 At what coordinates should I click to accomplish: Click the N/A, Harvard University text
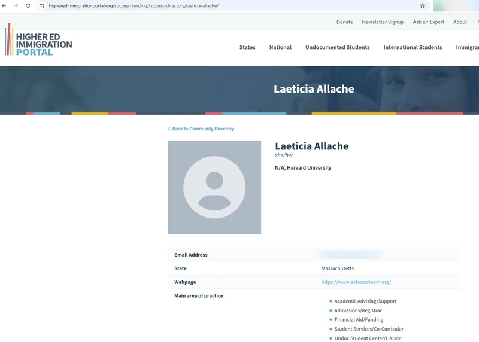pyautogui.click(x=303, y=168)
